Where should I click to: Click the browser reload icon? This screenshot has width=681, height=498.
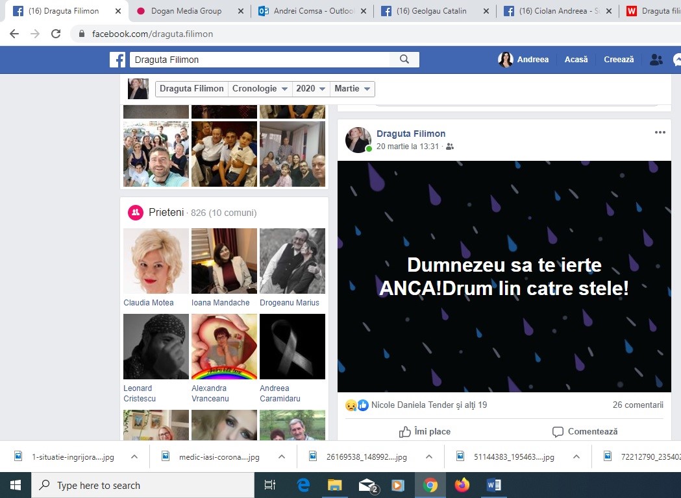[56, 34]
